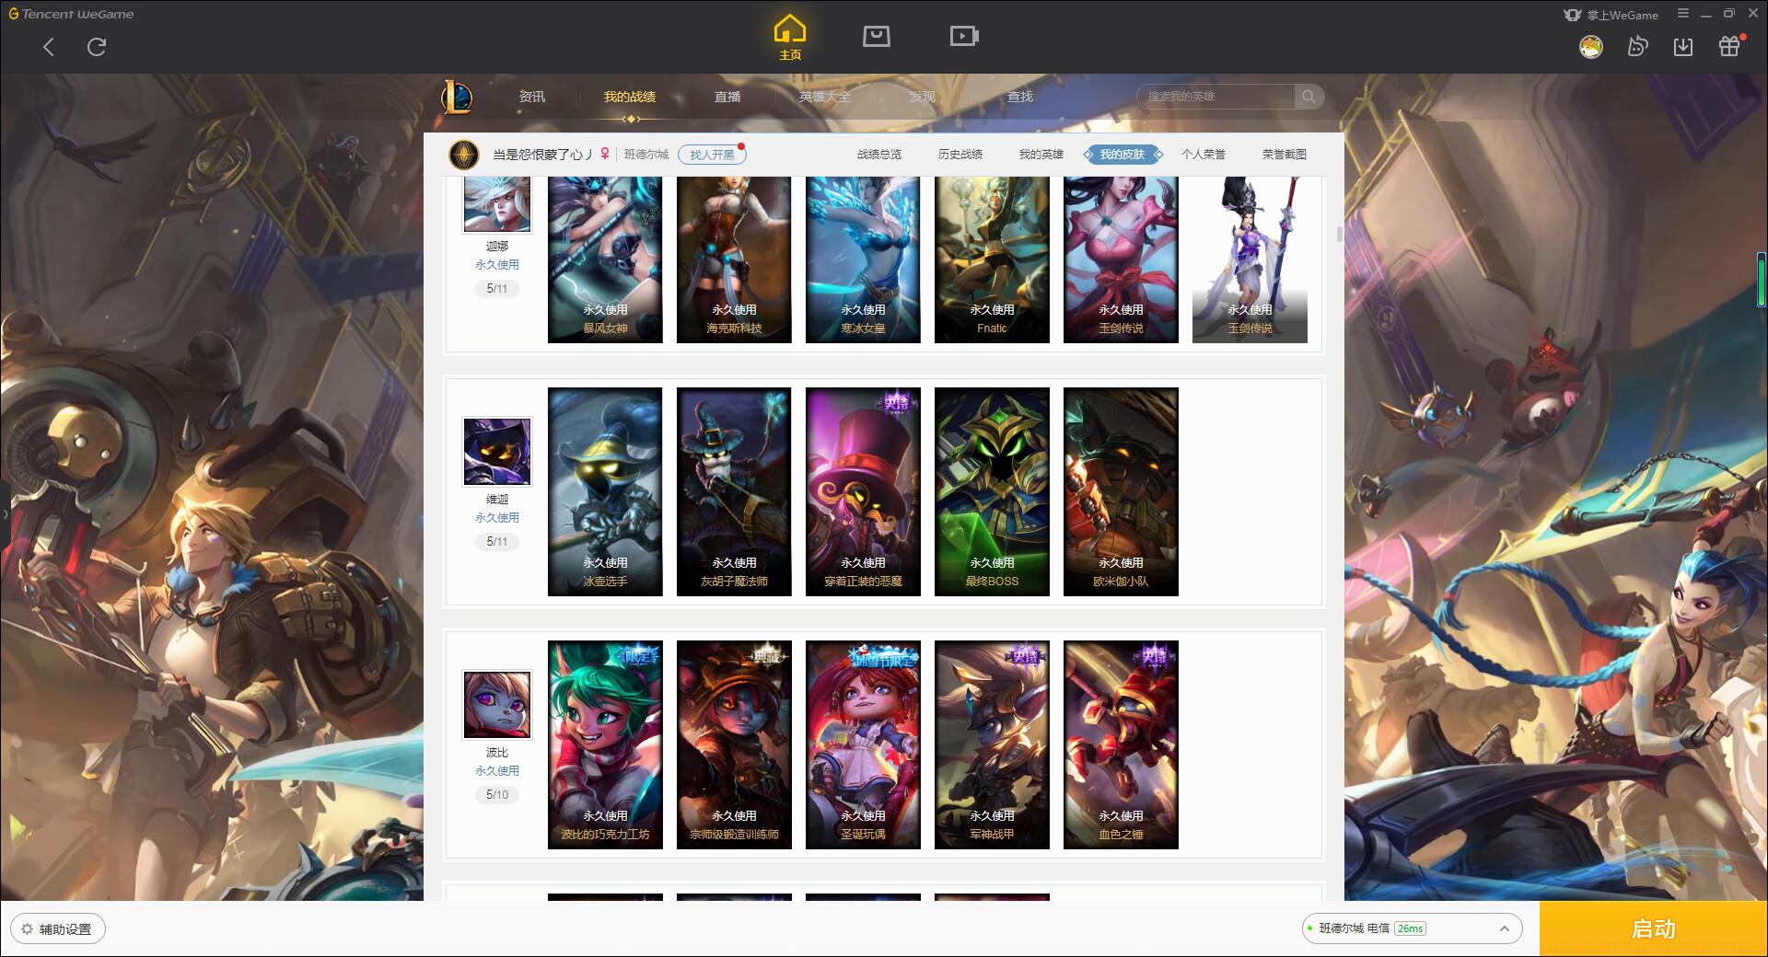The height and width of the screenshot is (957, 1768).
Task: Open the 直播 tab
Action: coord(727,97)
